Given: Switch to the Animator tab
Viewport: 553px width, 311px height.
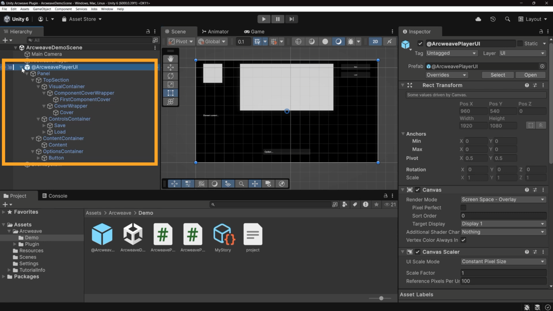Looking at the screenshot, I should (215, 32).
